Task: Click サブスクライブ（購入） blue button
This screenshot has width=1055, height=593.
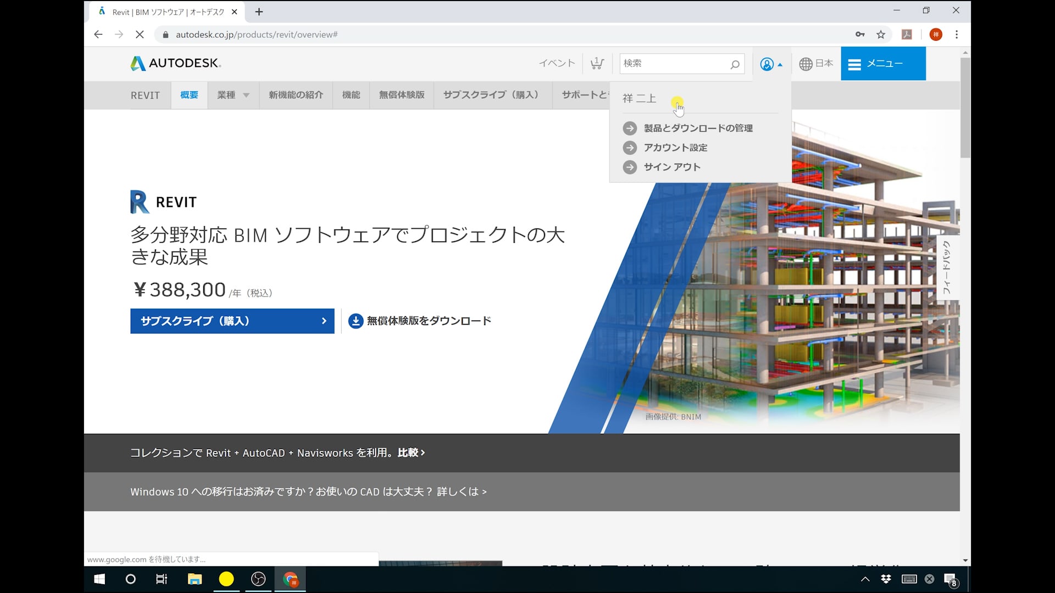Action: click(232, 321)
